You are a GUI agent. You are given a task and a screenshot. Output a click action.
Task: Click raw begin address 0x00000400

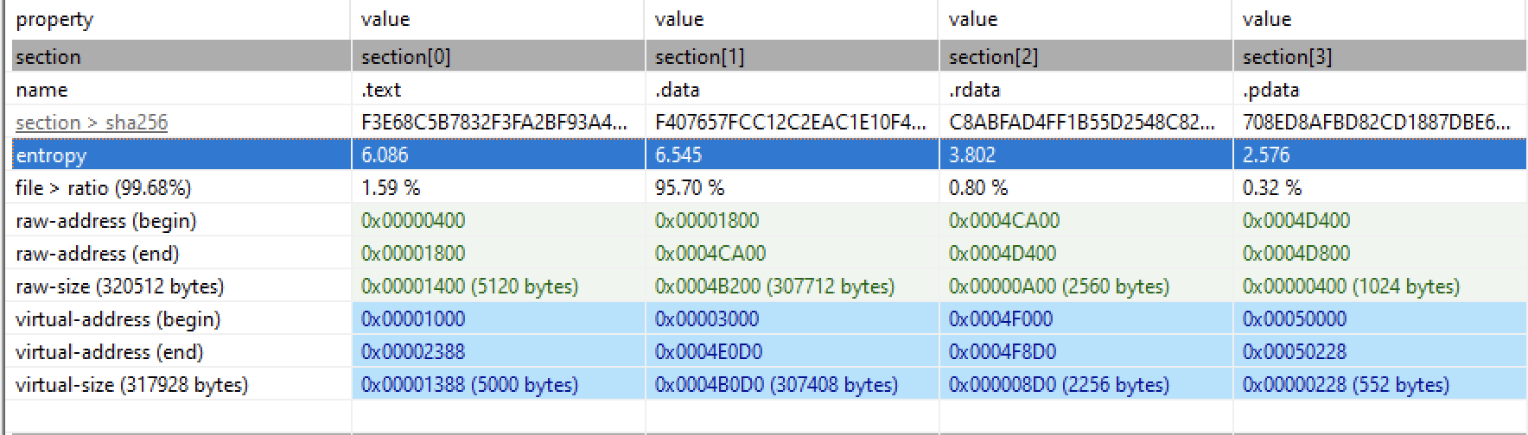[x=413, y=221]
